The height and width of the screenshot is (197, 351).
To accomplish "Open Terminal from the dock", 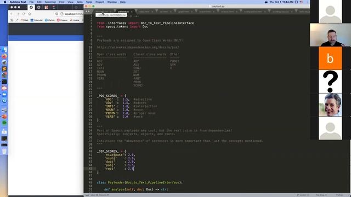I will 4,82.
